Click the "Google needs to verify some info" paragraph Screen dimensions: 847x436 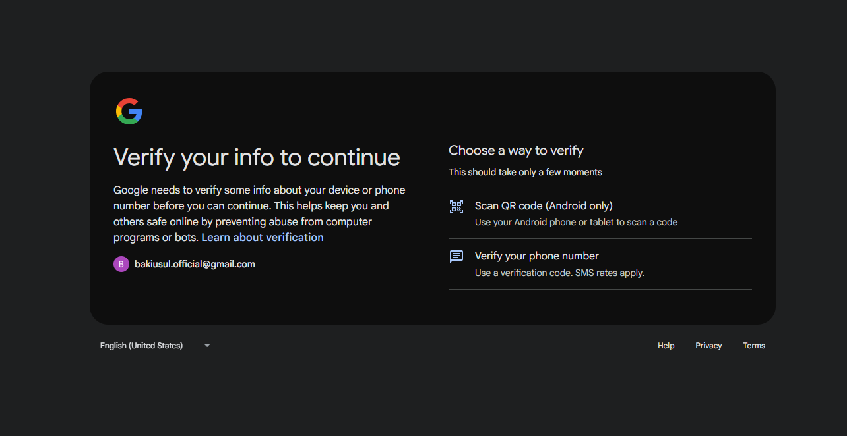[x=259, y=205]
